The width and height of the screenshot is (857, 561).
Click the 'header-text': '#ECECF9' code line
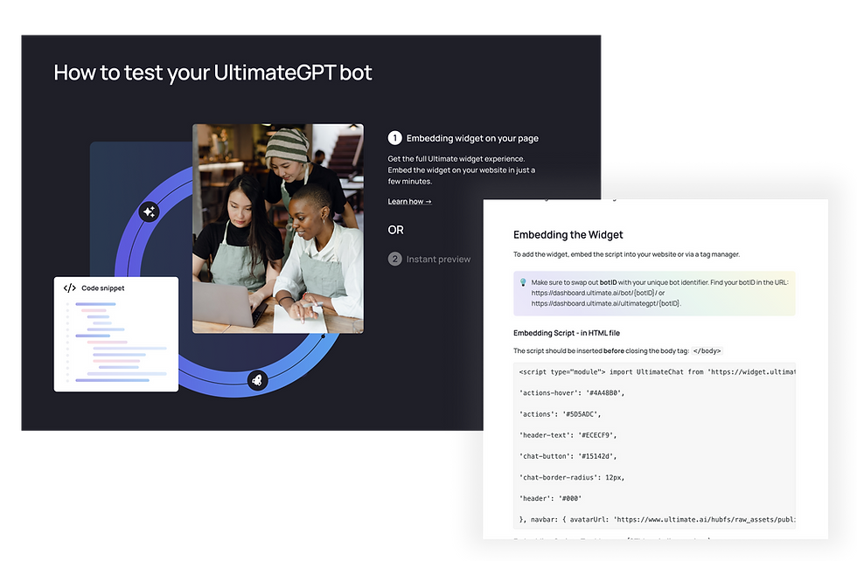click(568, 435)
